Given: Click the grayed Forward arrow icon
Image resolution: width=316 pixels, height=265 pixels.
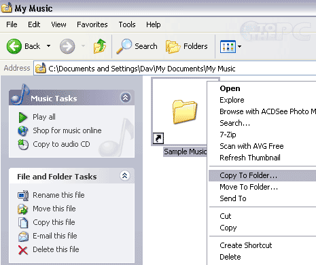Looking at the screenshot, I should click(67, 46).
